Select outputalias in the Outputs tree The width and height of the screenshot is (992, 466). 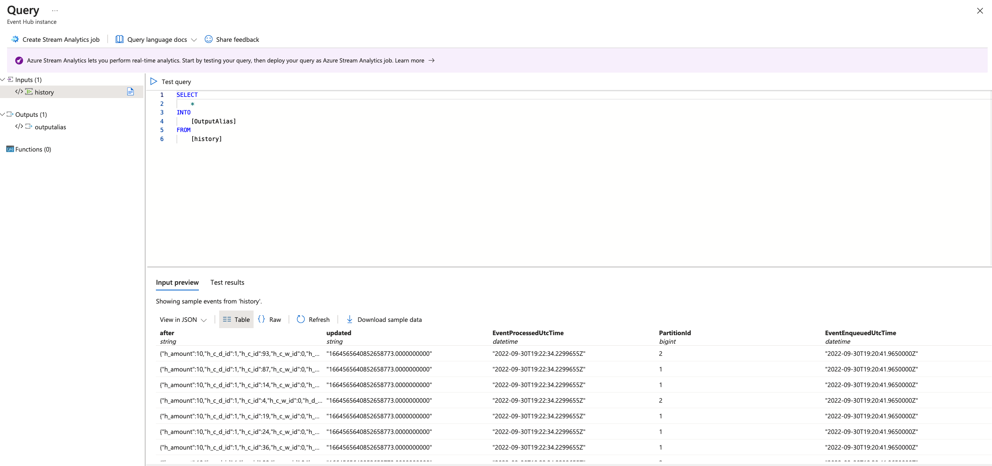click(x=50, y=127)
